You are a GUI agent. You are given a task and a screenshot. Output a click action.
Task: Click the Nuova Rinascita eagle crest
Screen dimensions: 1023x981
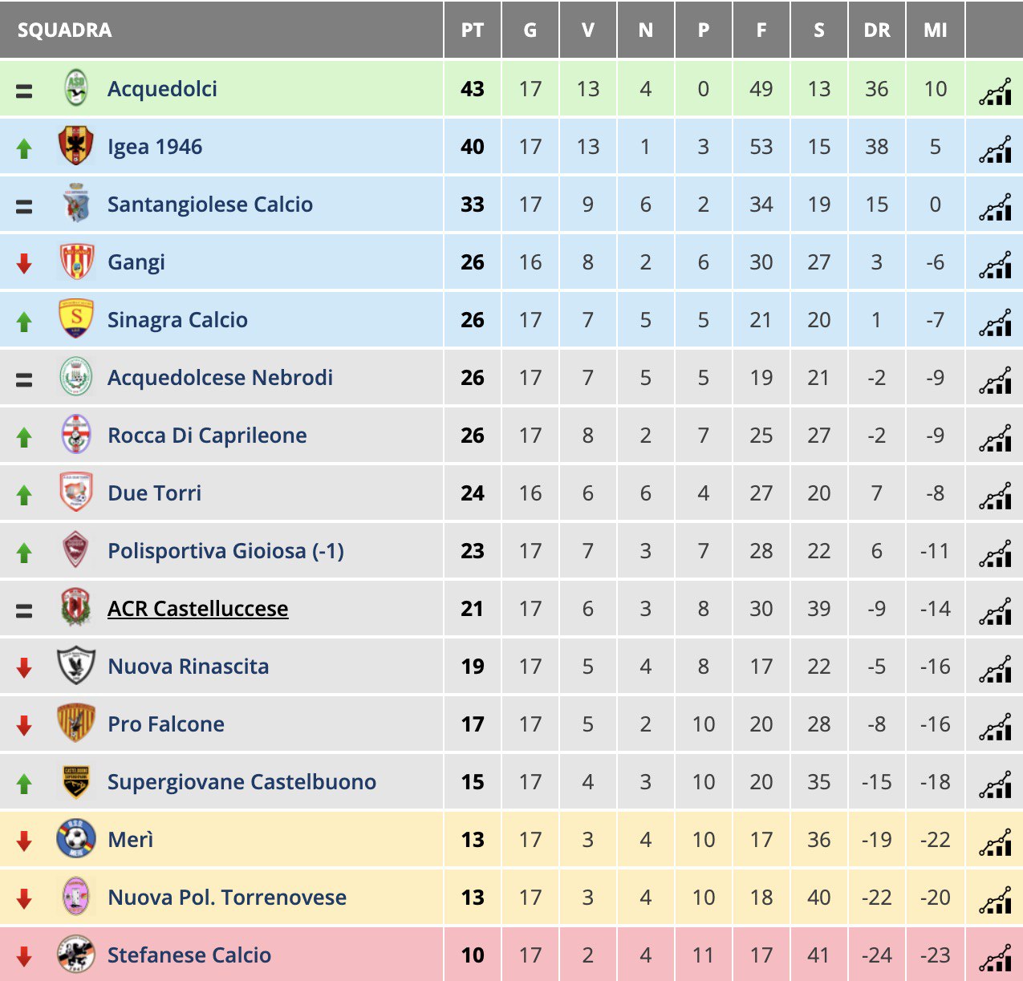tap(76, 666)
